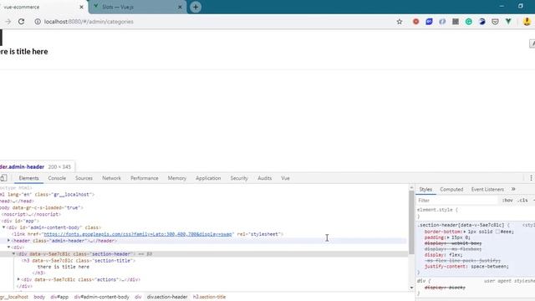Open the green Grammarly extension icon
Viewport: 535px width, 301px height.
[469, 22]
